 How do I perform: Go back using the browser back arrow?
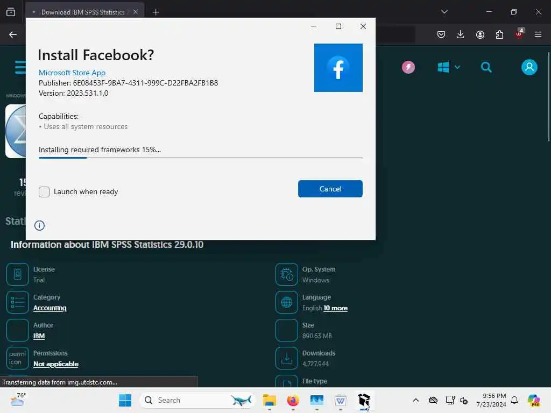click(x=13, y=34)
